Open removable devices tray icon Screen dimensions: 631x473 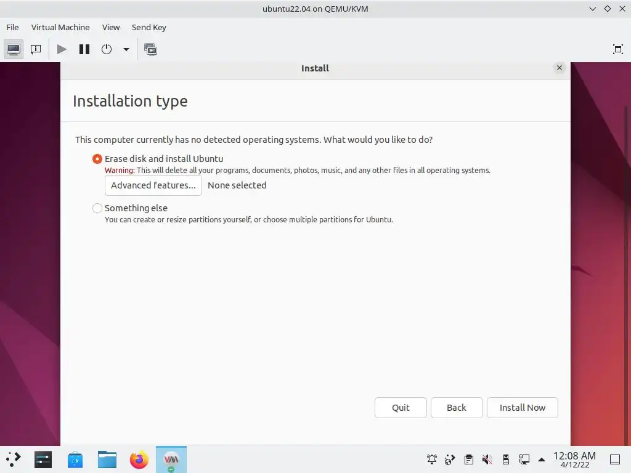click(505, 459)
